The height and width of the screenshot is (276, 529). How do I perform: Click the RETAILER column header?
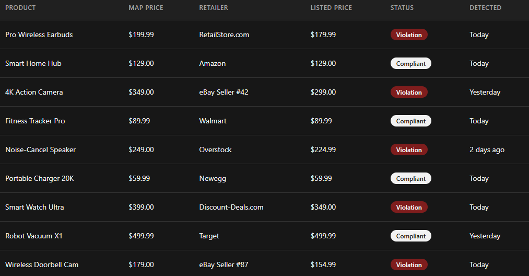coord(214,8)
